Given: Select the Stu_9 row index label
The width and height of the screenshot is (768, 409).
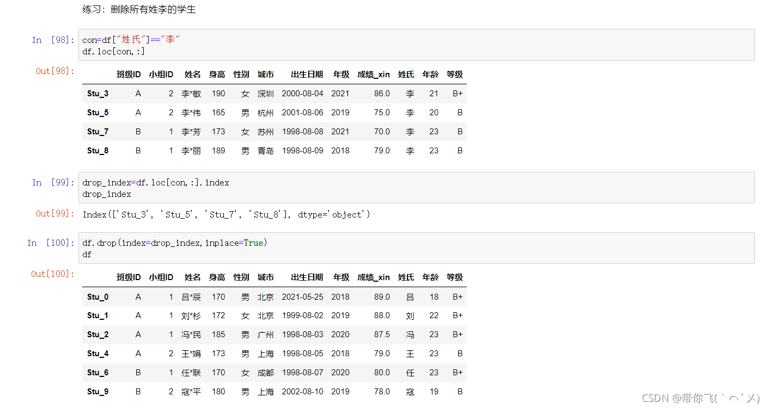Looking at the screenshot, I should 97,392.
